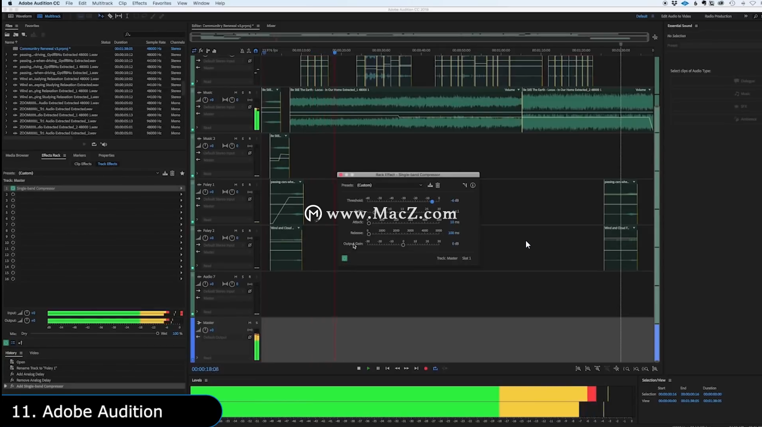Image resolution: width=762 pixels, height=427 pixels.
Task: Mute the Master track
Action: click(250, 323)
